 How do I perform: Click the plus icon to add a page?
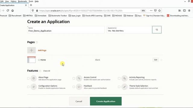point(31,50)
